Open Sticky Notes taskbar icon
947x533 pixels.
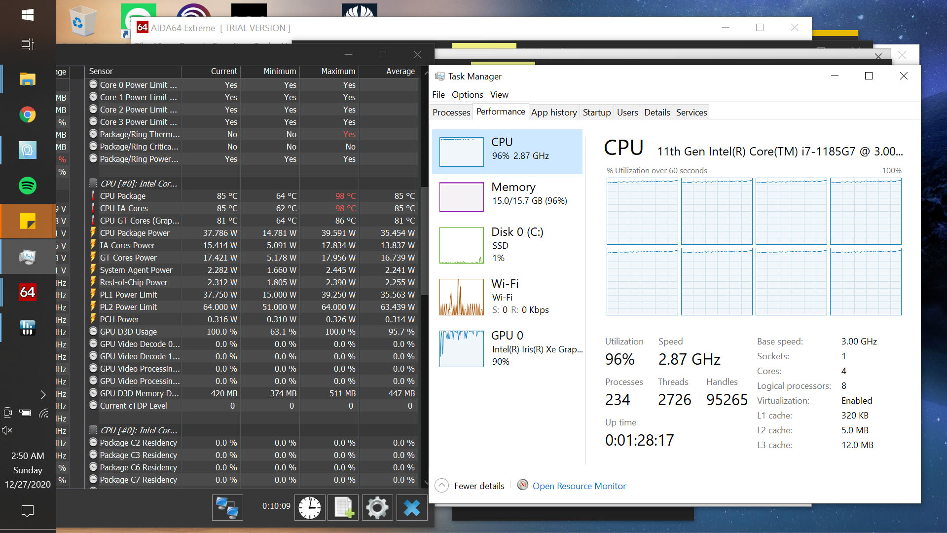click(28, 221)
